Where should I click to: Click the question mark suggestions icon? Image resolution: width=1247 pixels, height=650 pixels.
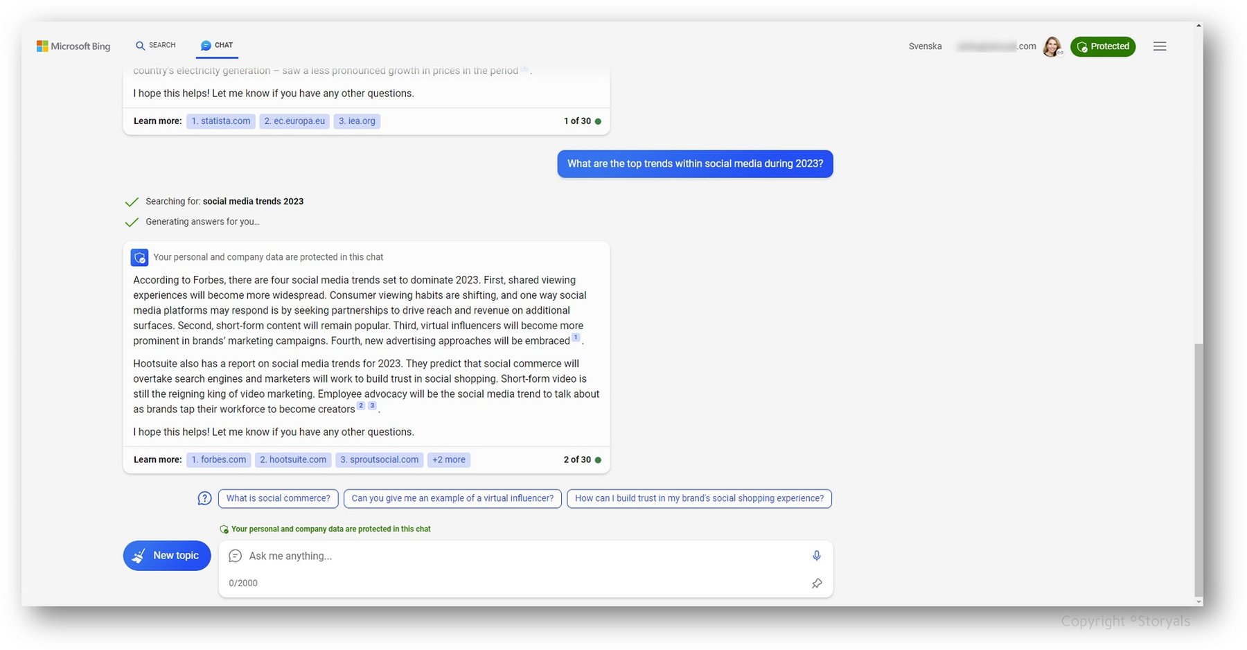[x=204, y=498]
